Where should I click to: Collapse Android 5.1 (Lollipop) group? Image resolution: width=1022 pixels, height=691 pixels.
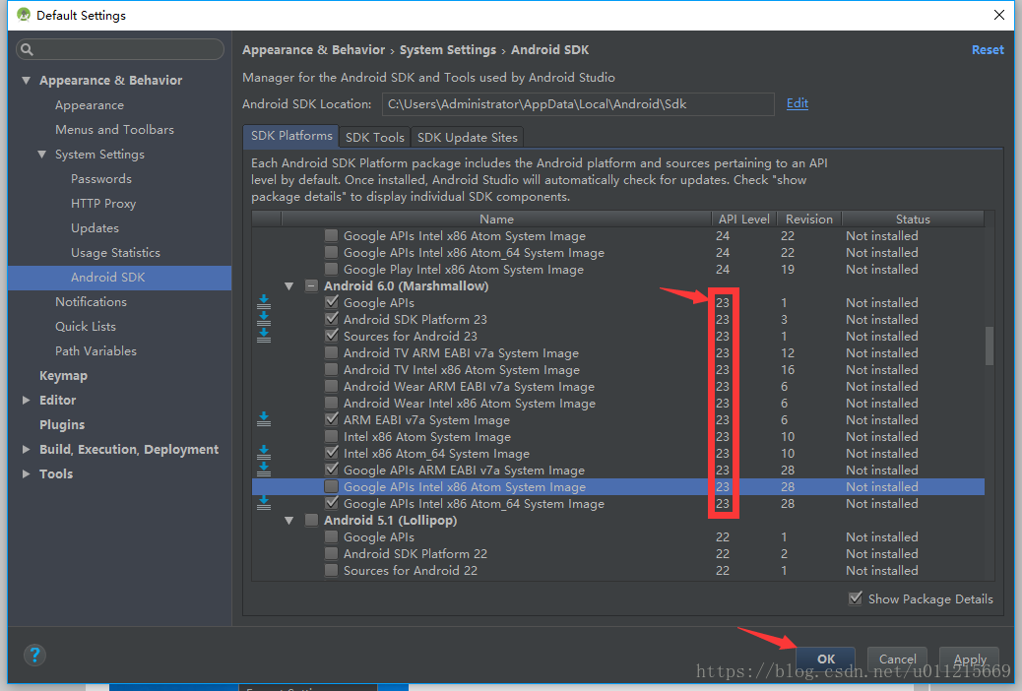(289, 520)
